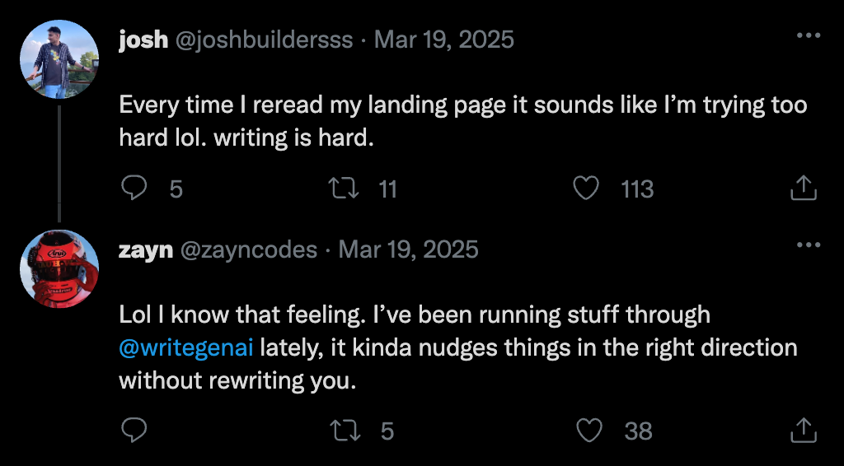Share zayn's tweet via share icon
Image resolution: width=844 pixels, height=466 pixels.
tap(803, 430)
